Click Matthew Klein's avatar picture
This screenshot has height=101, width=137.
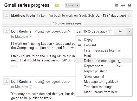(6, 16)
